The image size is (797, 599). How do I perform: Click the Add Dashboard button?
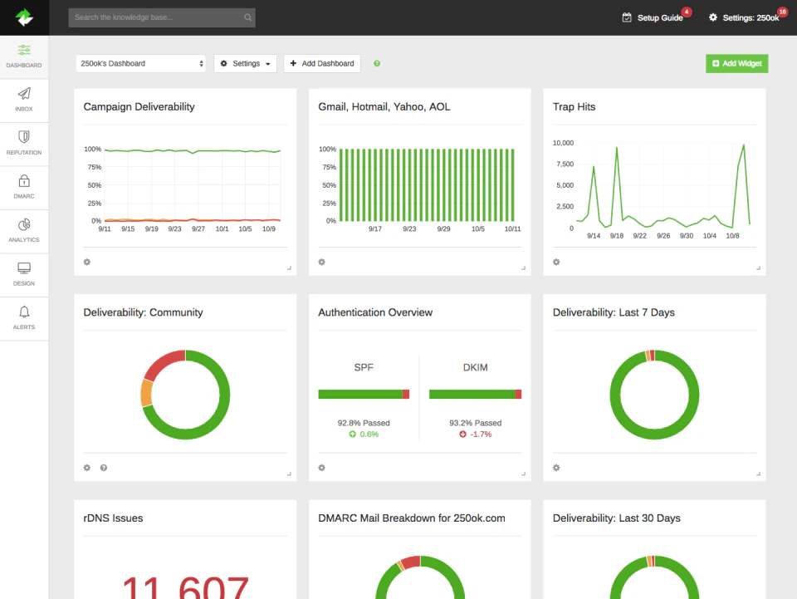pyautogui.click(x=322, y=64)
